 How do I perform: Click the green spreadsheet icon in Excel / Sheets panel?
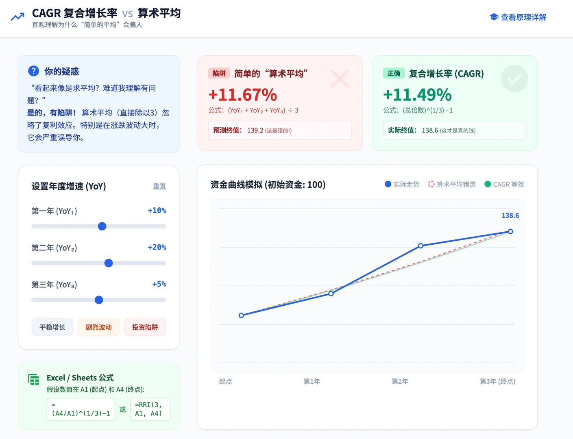pyautogui.click(x=33, y=378)
